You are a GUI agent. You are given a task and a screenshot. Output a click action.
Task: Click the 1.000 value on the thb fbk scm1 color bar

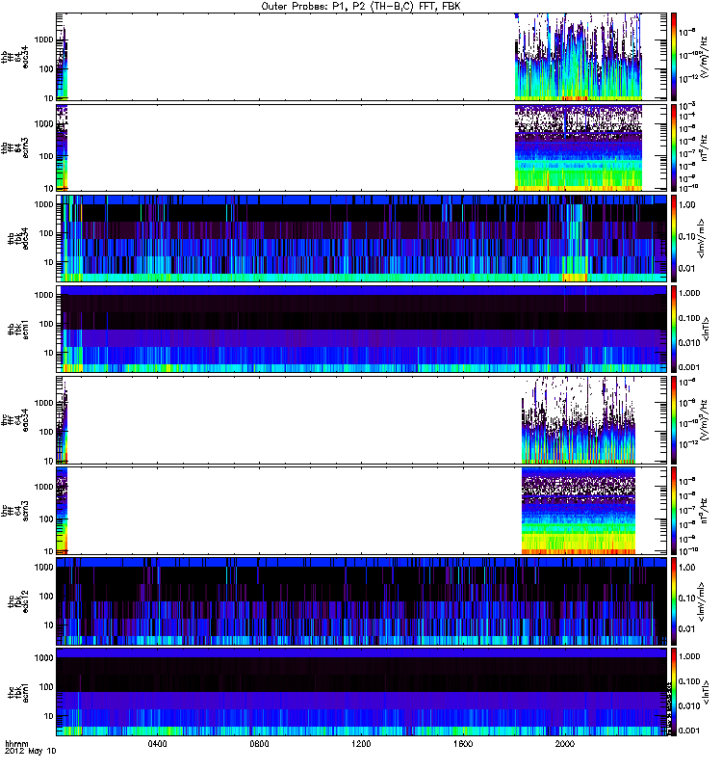coord(689,294)
